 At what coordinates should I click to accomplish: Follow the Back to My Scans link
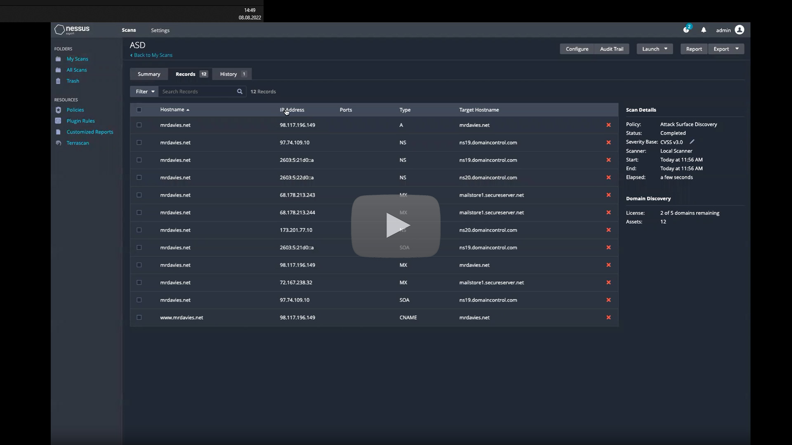(153, 55)
